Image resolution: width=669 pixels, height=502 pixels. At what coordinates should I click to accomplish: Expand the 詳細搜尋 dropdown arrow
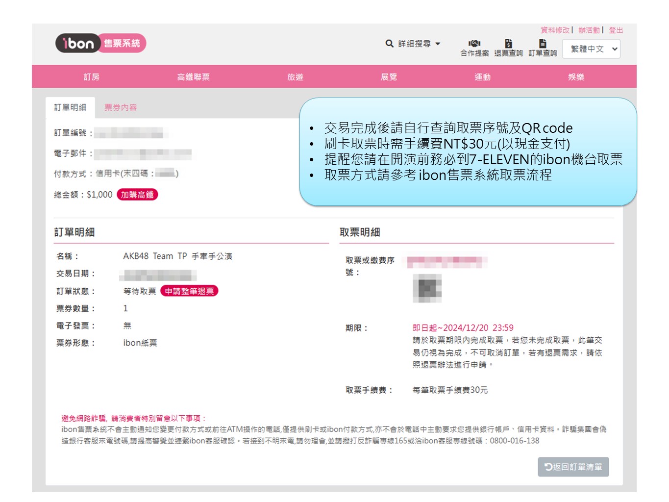(438, 44)
